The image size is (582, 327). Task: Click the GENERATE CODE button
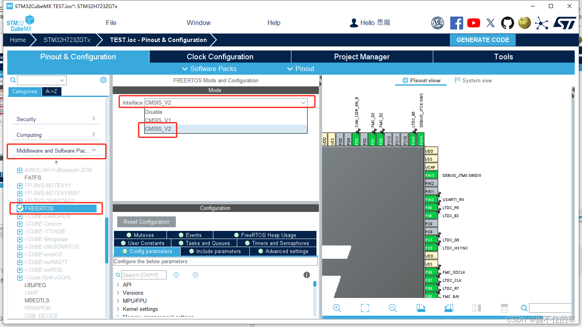click(x=483, y=40)
